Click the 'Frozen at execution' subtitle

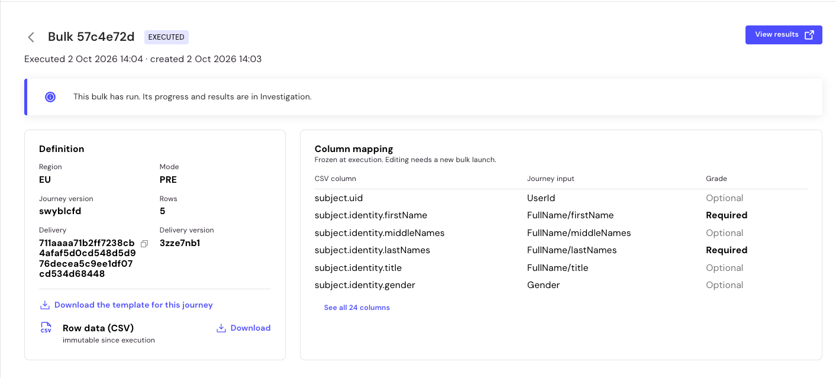tap(405, 160)
